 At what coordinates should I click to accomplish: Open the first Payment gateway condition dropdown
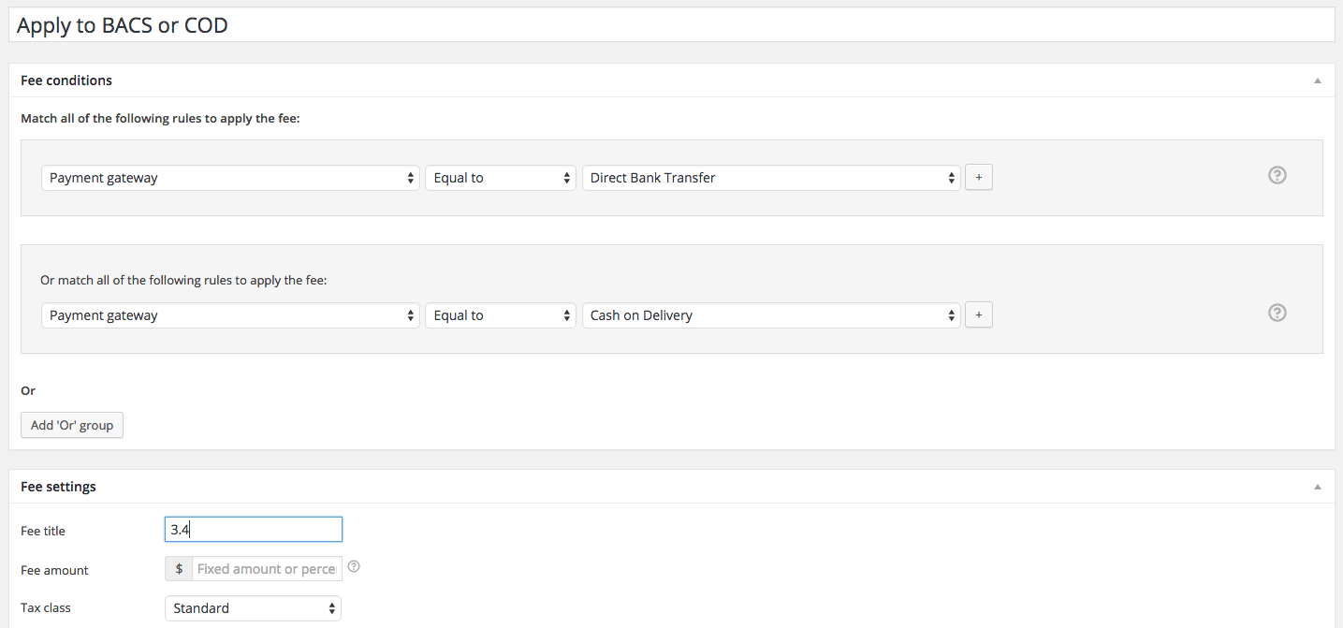click(230, 178)
